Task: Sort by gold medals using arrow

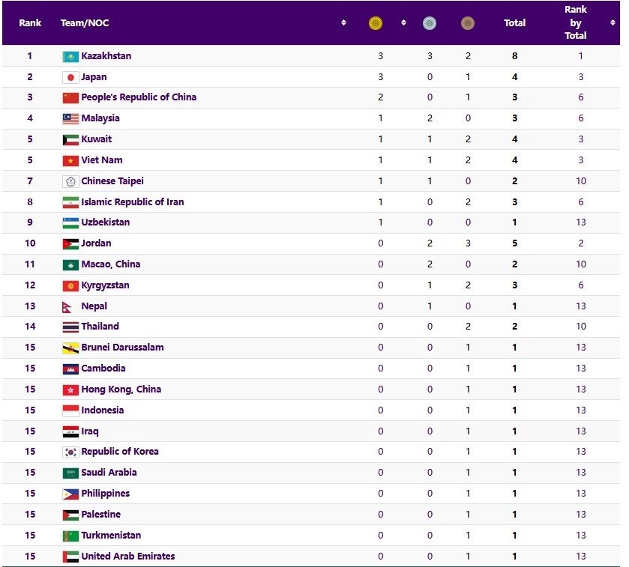Action: pyautogui.click(x=403, y=23)
